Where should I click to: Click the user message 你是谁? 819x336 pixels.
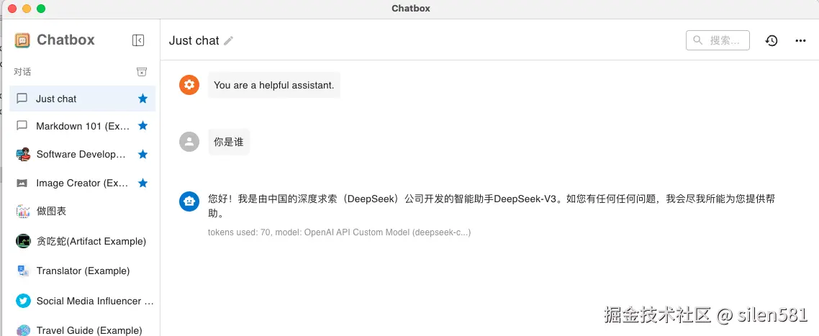click(229, 142)
